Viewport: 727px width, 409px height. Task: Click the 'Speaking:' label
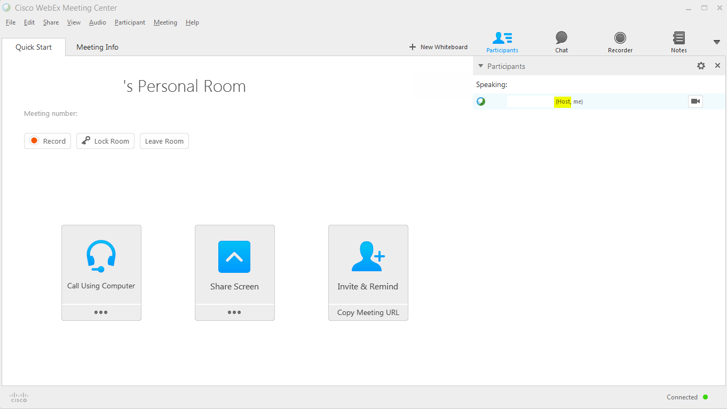492,84
